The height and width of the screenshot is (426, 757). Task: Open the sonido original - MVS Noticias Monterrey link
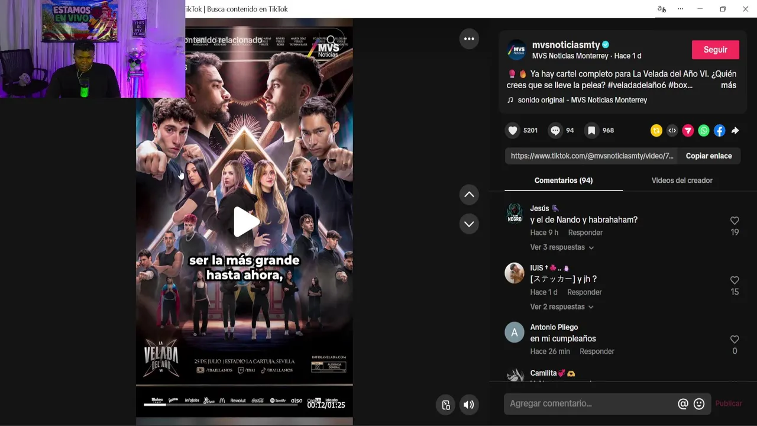(x=583, y=100)
